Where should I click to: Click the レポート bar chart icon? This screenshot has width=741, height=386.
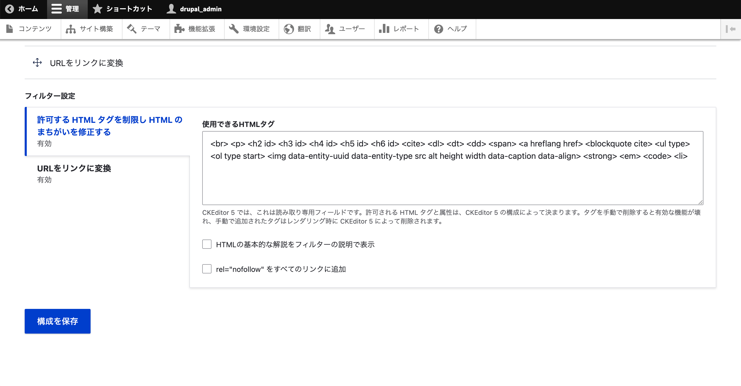coord(384,29)
